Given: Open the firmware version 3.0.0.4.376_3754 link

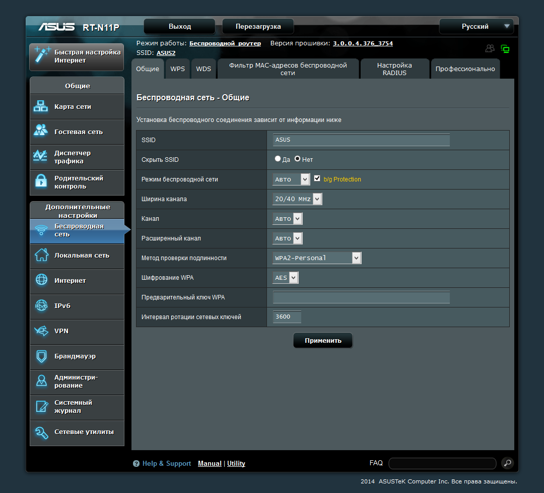Looking at the screenshot, I should 363,43.
